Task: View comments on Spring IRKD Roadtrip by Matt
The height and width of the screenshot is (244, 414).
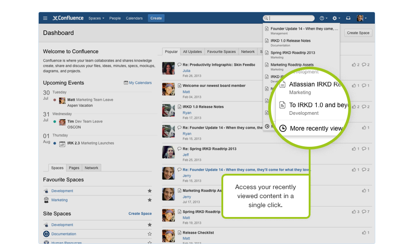Action: tap(366, 212)
